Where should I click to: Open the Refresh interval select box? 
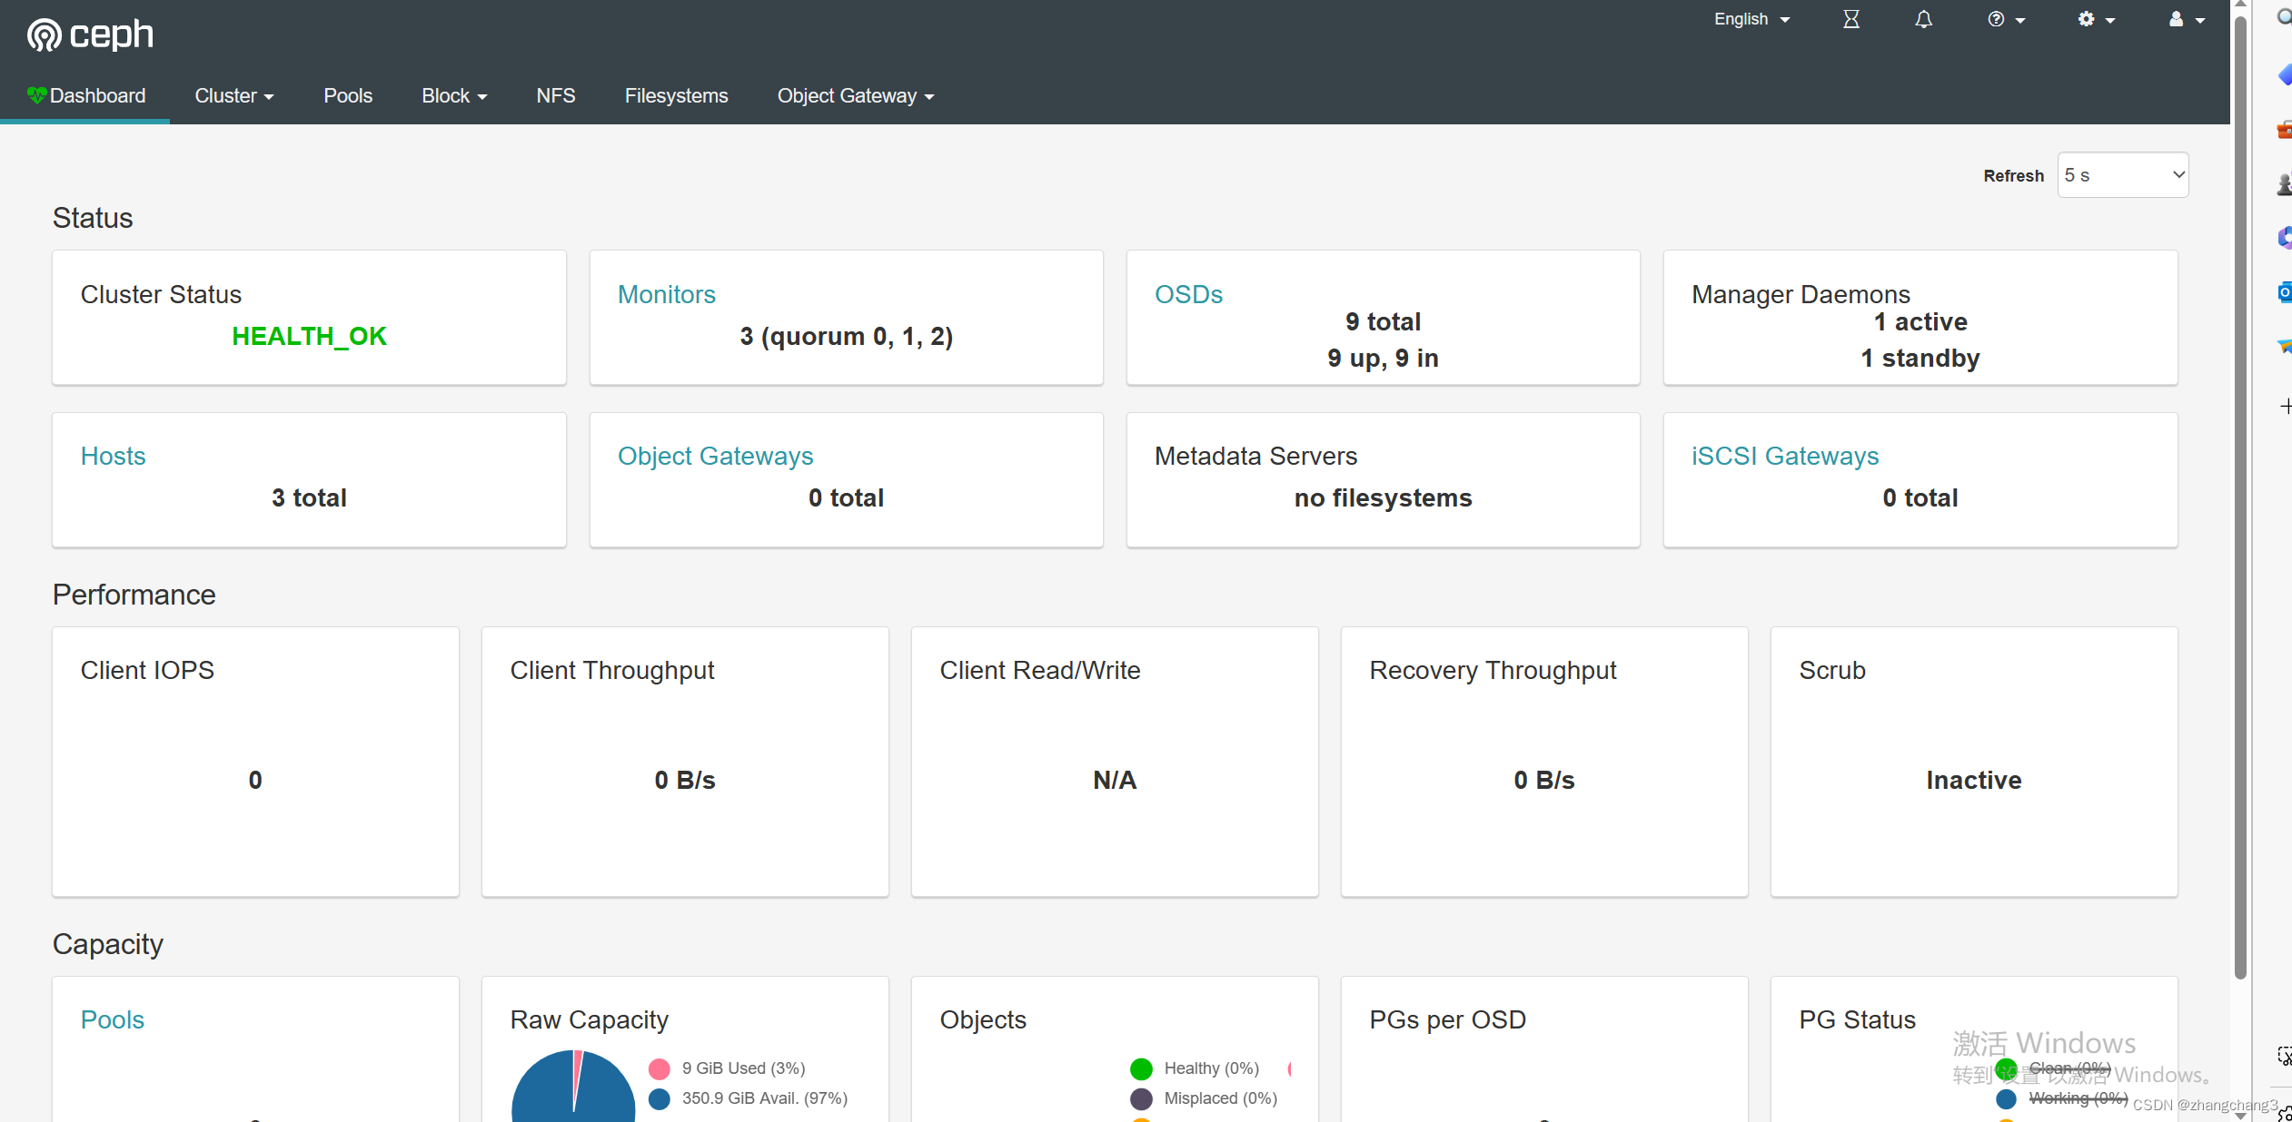[2122, 175]
